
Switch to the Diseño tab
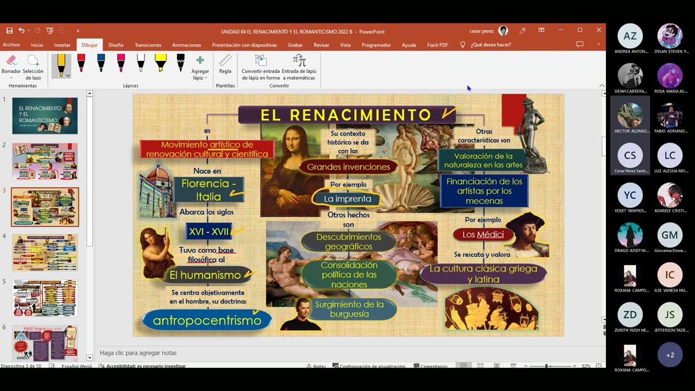(x=116, y=45)
